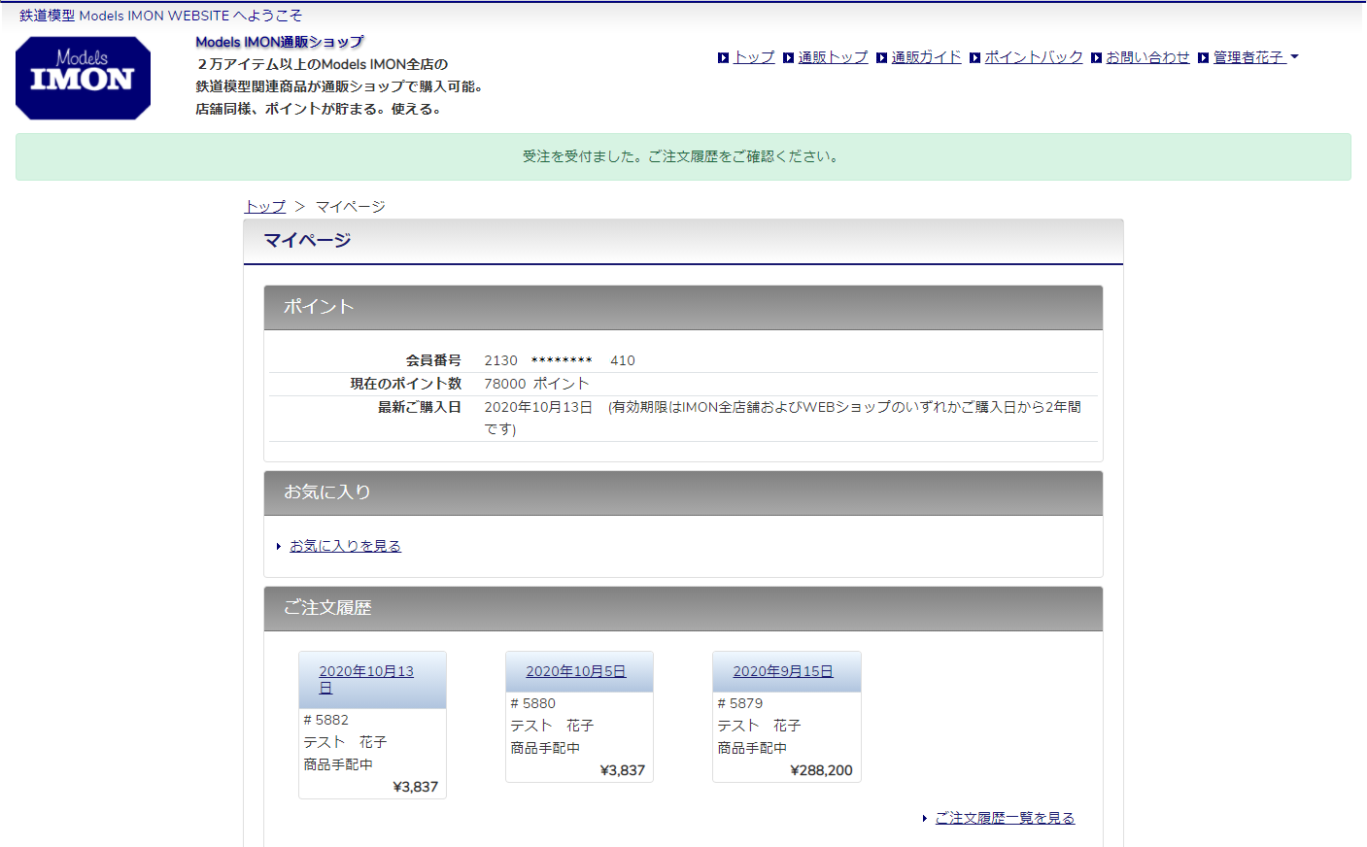Screen dimensions: 1367x847
Task: Click the Models IMON通販ショップ title text
Action: pos(279,42)
